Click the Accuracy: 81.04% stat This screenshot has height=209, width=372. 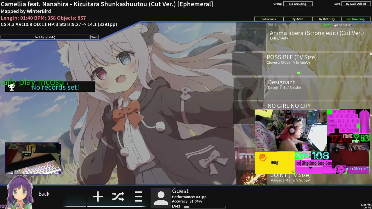tap(187, 201)
